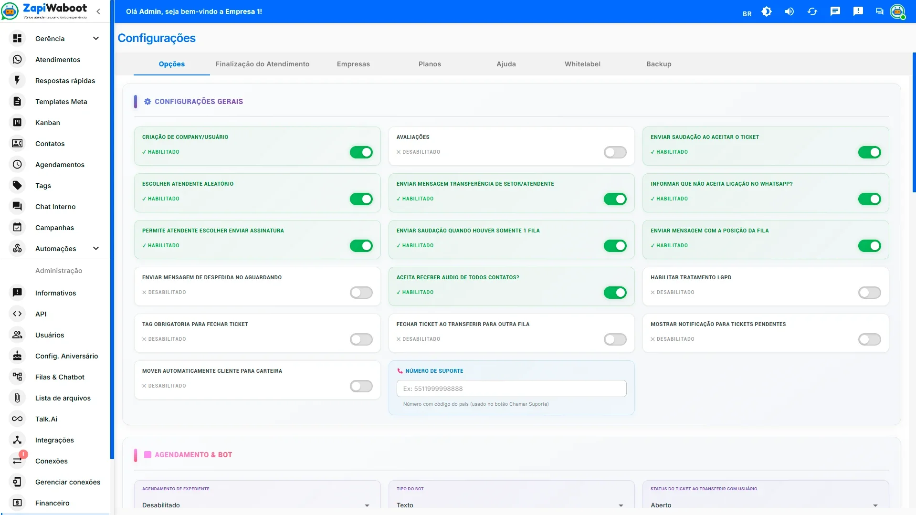Open the chat message icon in header
Image resolution: width=916 pixels, height=515 pixels.
(x=835, y=11)
